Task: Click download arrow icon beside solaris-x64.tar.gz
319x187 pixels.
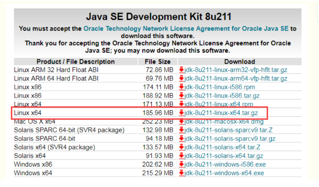Action: pyautogui.click(x=181, y=155)
